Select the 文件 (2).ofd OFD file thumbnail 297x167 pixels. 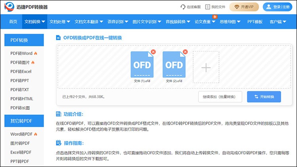coord(174,64)
